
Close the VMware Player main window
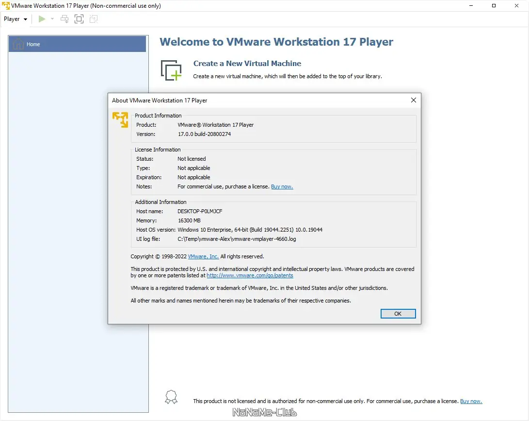click(x=516, y=6)
